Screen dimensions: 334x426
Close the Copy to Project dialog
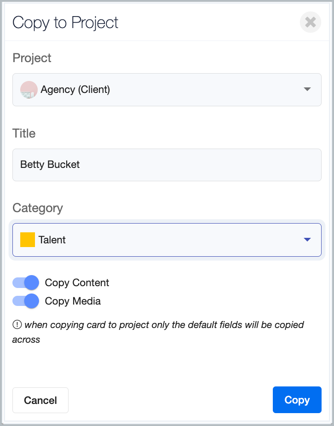311,22
